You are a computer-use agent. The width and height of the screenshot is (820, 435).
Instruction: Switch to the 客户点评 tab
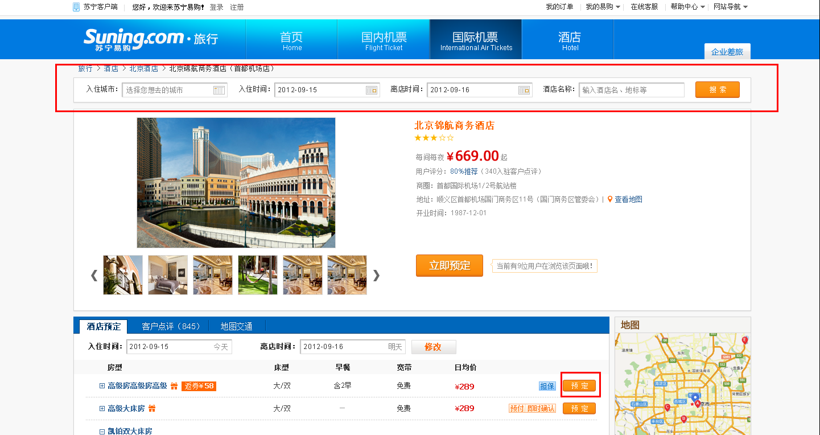171,326
